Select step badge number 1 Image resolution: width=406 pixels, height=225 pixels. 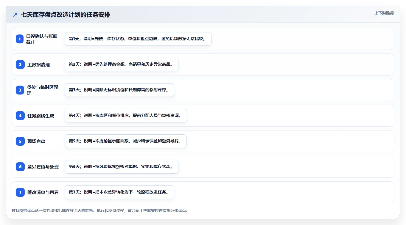click(20, 39)
